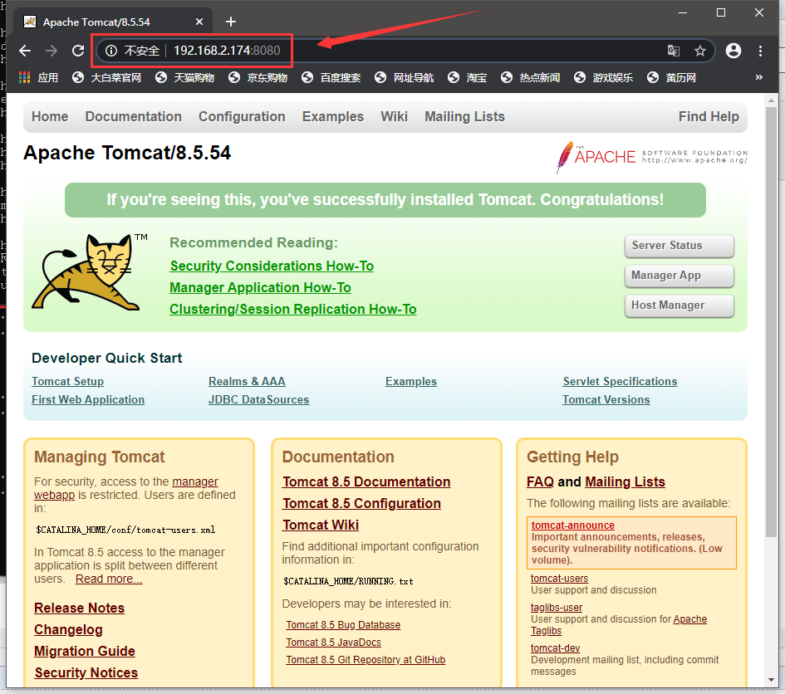Open JDBC DataSources link
The height and width of the screenshot is (694, 785).
point(259,400)
